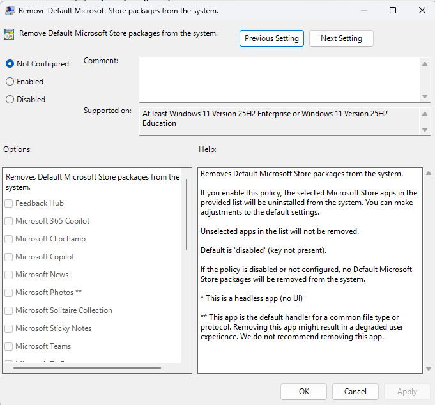Toggle the Microsoft Photos checkbox
The image size is (435, 405).
click(9, 293)
